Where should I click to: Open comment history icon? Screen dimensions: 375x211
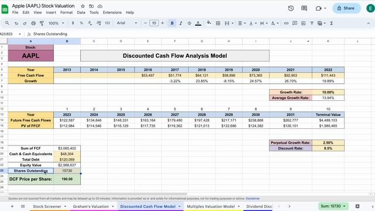coord(304,8)
